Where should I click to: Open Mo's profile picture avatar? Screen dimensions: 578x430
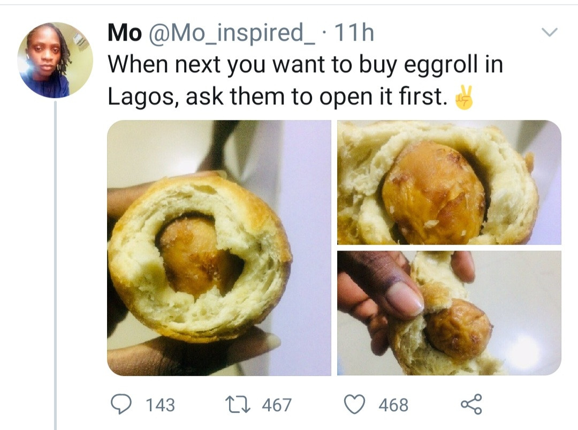click(55, 60)
